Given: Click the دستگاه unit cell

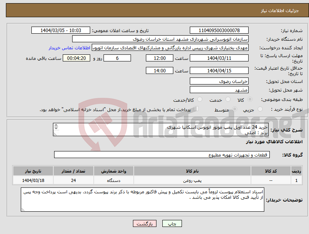Looking at the screenshot, I should click(114, 180).
